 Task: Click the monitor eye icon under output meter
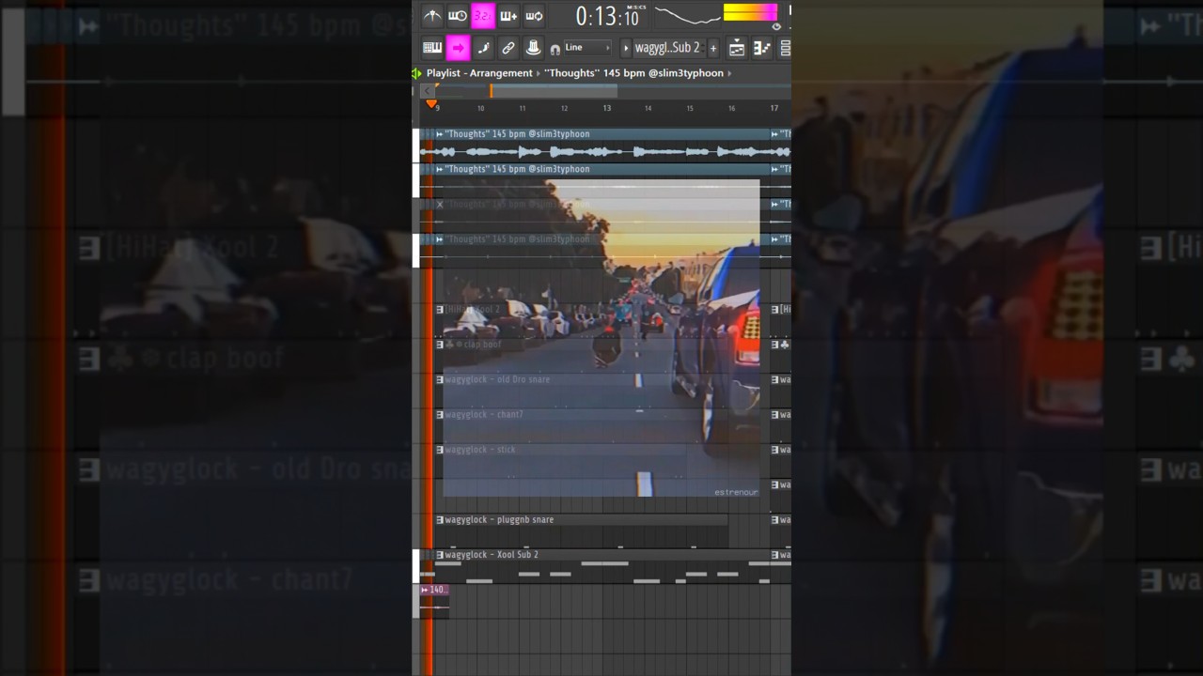coord(776,26)
